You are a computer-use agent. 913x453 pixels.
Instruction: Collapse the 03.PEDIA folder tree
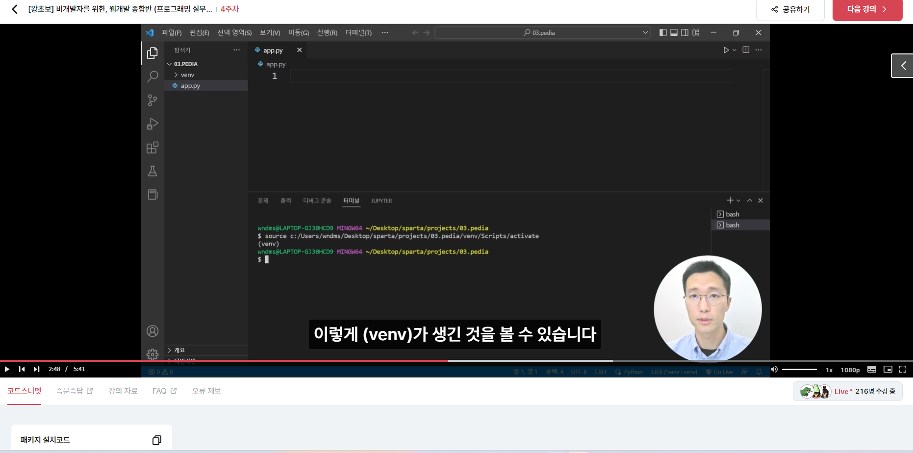[x=170, y=64]
